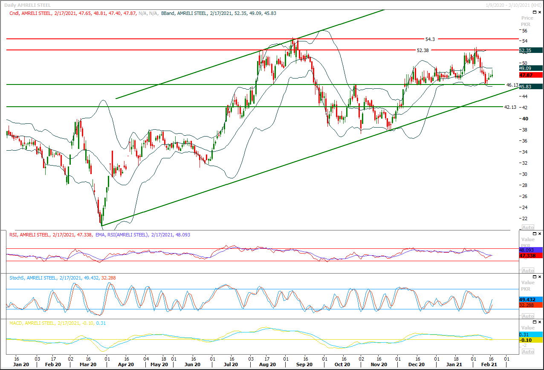544x370 pixels.
Task: Click Auto scale button in RSI panel
Action: [x=528, y=271]
